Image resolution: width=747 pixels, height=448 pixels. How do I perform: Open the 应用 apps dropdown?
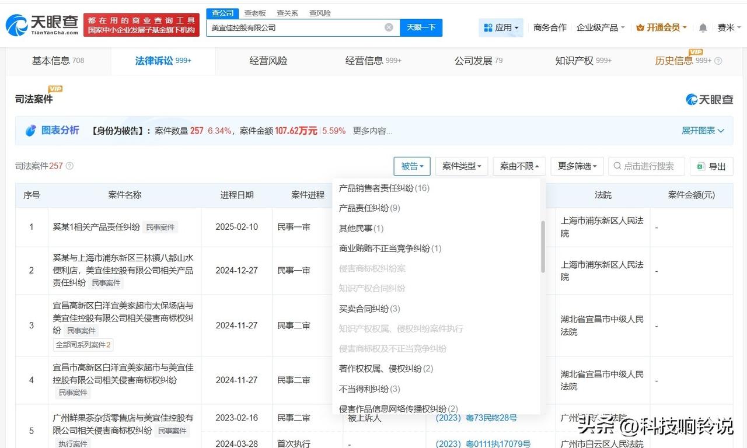[x=501, y=27]
